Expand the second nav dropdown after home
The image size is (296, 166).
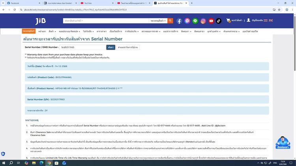tap(52, 31)
